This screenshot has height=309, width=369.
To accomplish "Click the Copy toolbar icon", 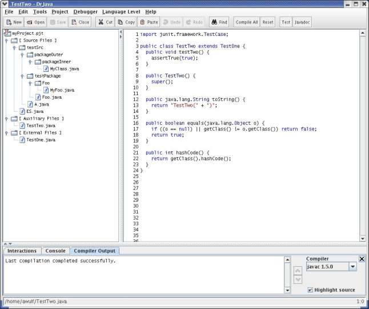I will [121, 22].
